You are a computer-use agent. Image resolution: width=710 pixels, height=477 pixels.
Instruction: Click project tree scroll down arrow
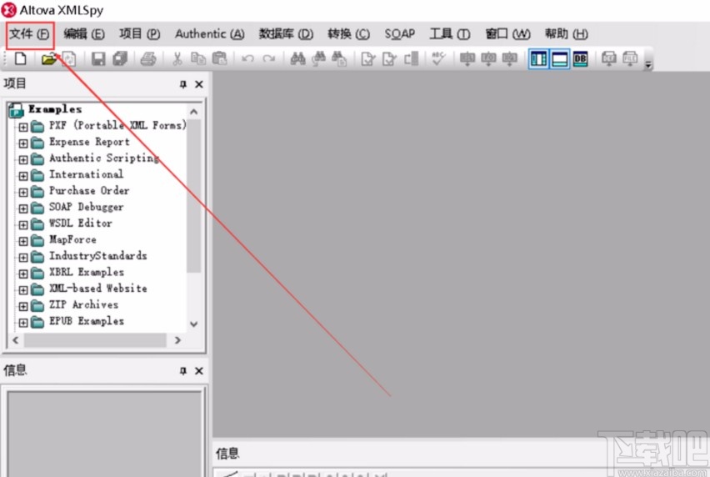[194, 324]
